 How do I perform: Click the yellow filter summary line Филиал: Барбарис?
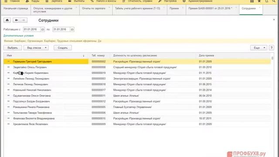(x=139, y=41)
